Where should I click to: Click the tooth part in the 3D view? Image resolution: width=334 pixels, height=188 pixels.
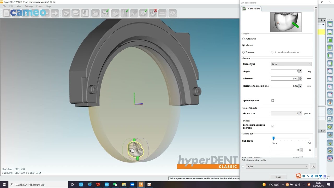[135, 150]
